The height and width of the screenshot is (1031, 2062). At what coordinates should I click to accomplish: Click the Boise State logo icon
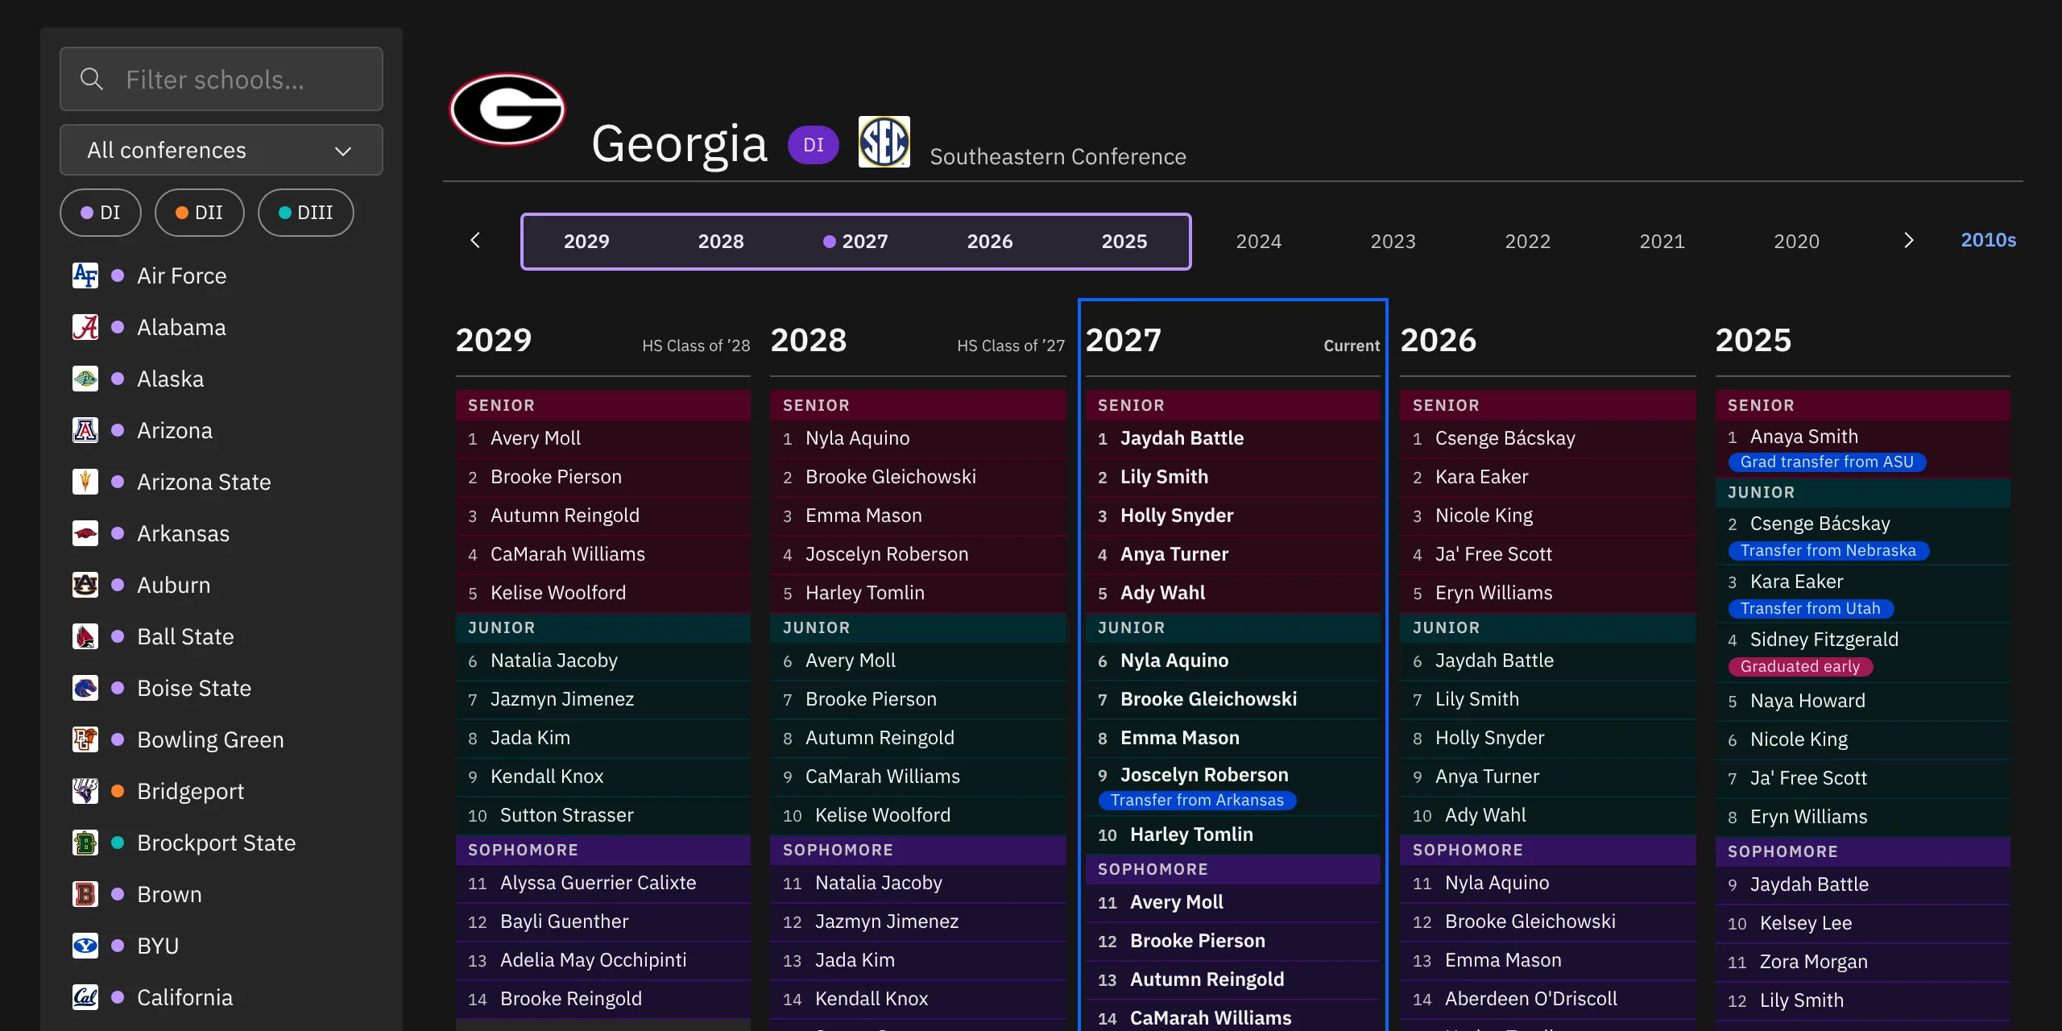click(85, 688)
